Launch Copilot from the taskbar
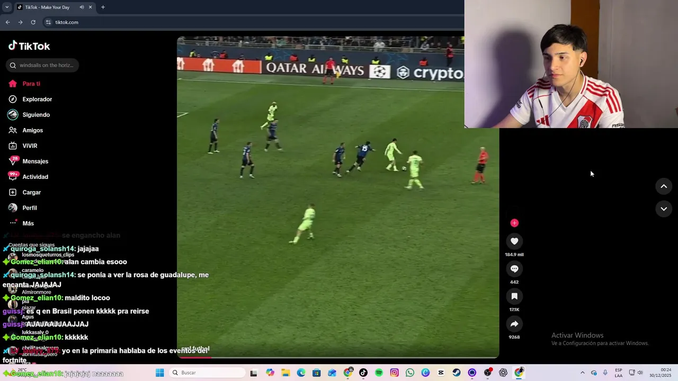The width and height of the screenshot is (678, 381). [x=270, y=373]
